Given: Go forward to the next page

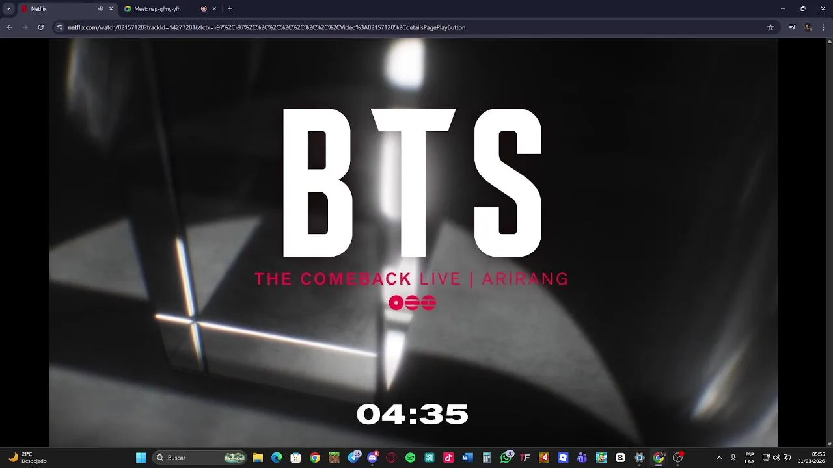Looking at the screenshot, I should pos(25,27).
